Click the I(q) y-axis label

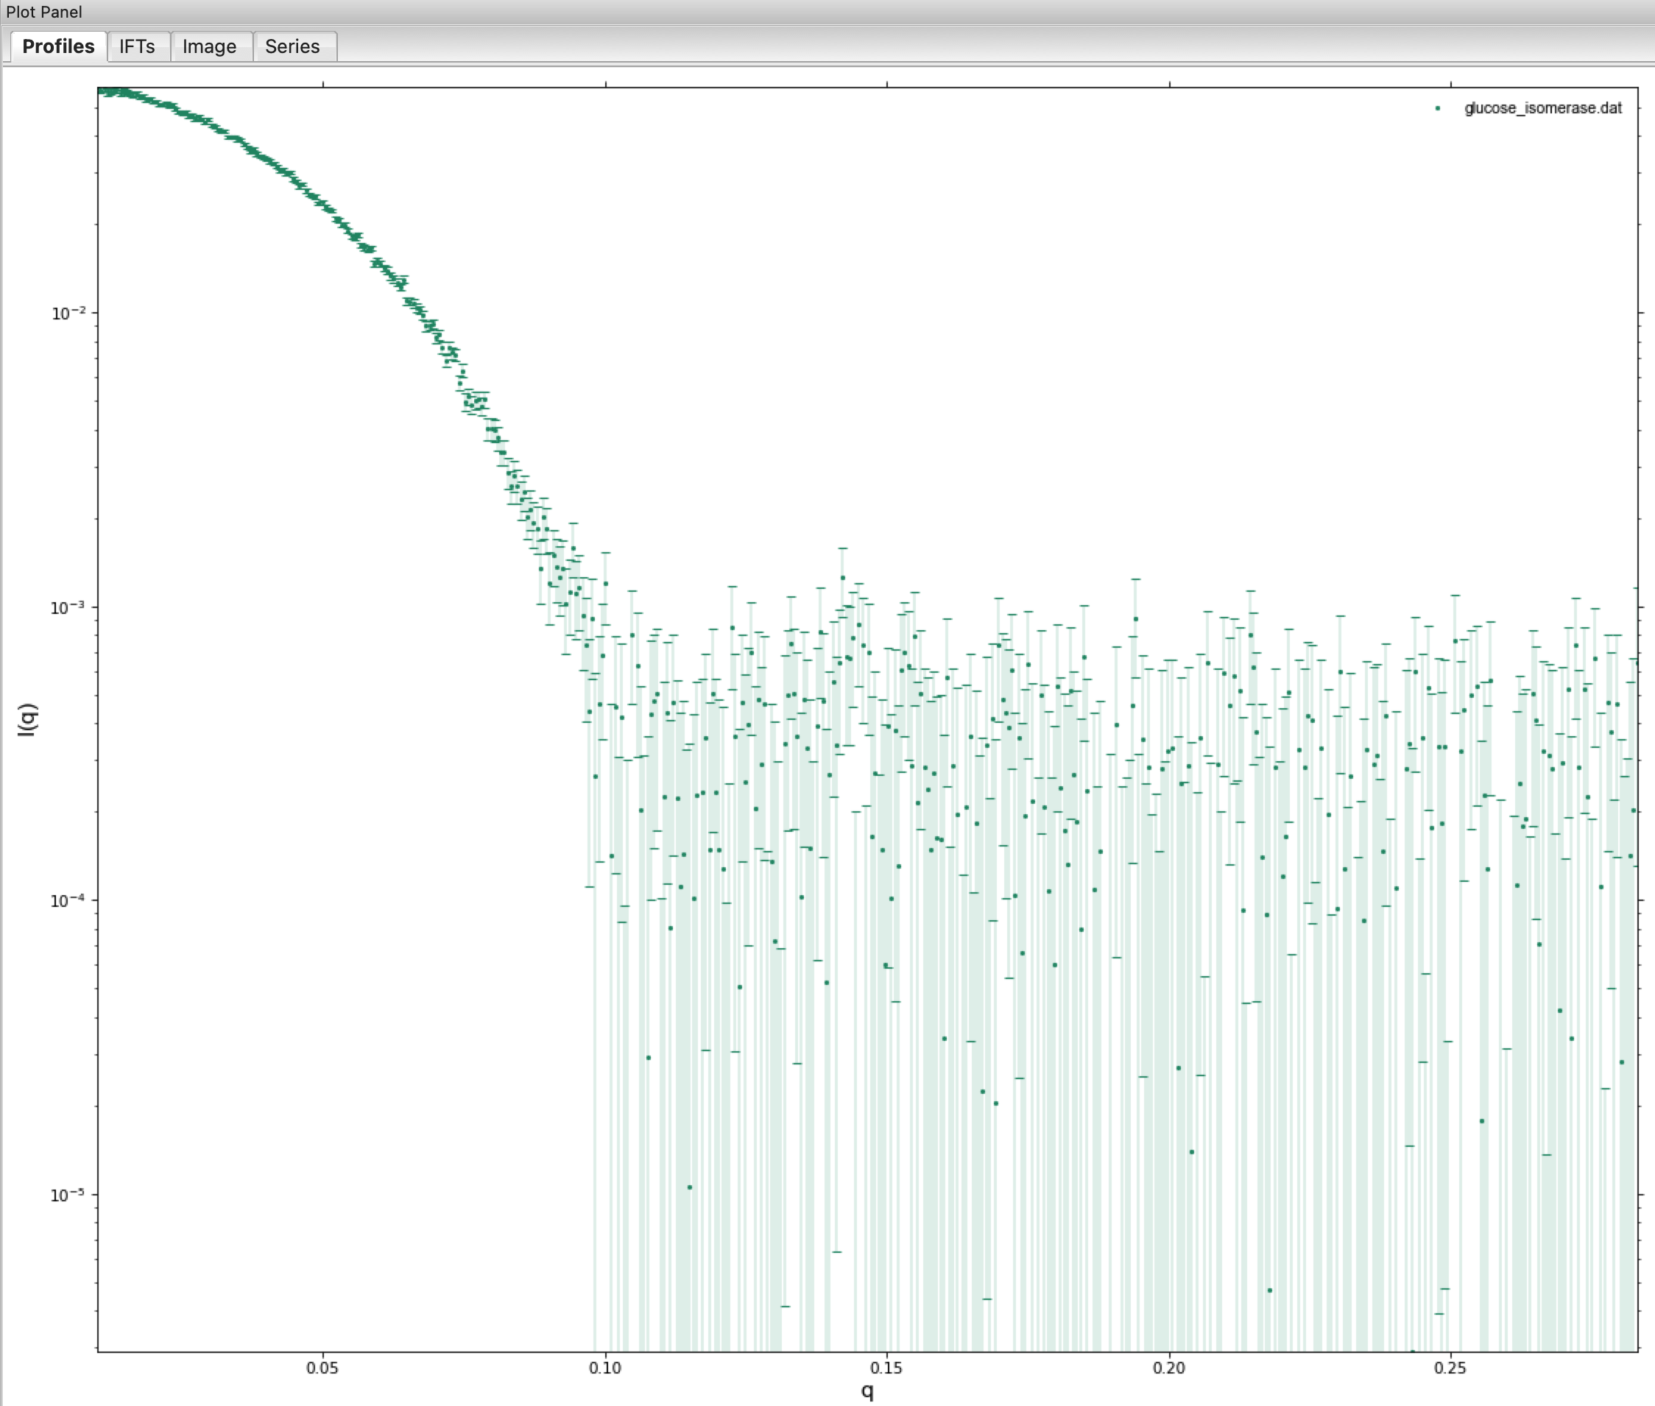coord(27,719)
